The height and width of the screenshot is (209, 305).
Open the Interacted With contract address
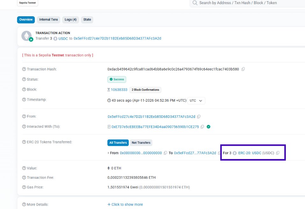pos(155,127)
